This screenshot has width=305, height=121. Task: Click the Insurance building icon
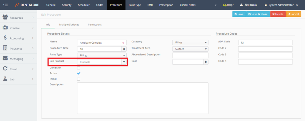5,48
